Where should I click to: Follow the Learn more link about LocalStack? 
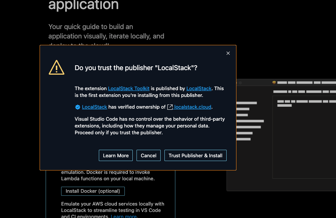[124, 216]
